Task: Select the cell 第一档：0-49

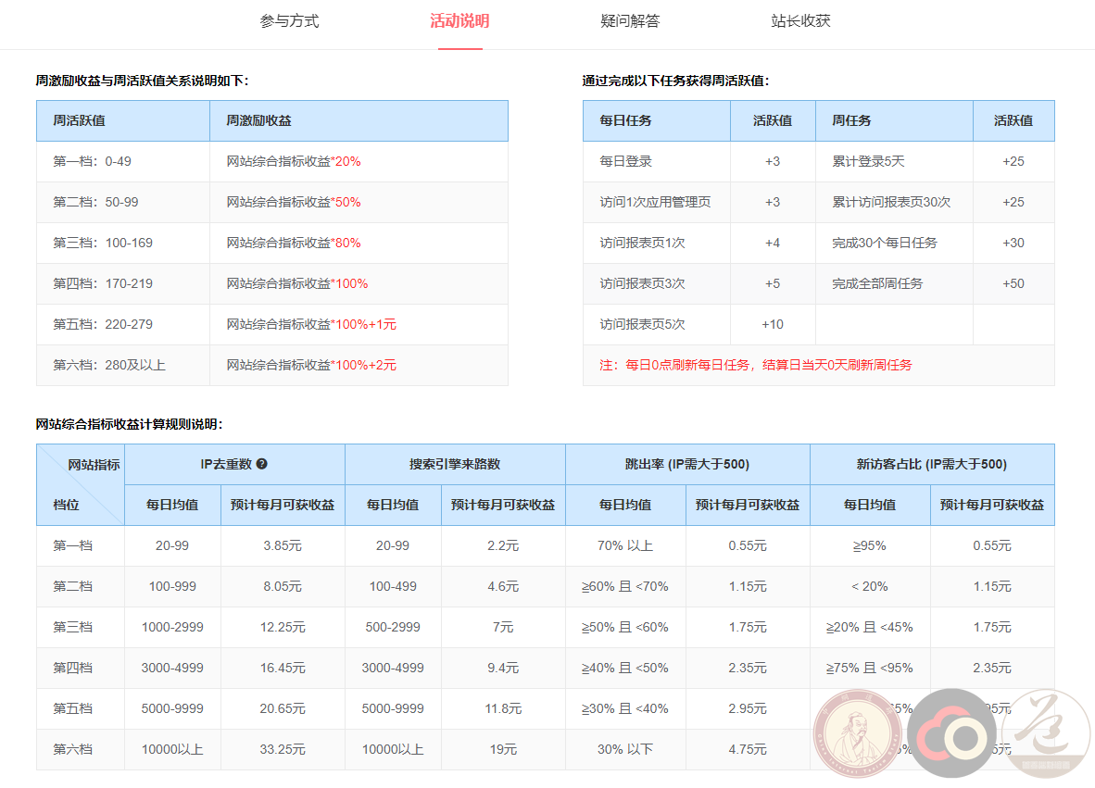Action: (x=123, y=161)
